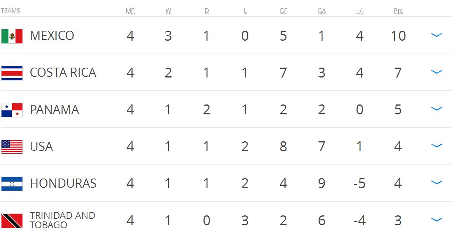Image resolution: width=453 pixels, height=234 pixels.
Task: Expand the Panama row chevron
Action: point(437,109)
